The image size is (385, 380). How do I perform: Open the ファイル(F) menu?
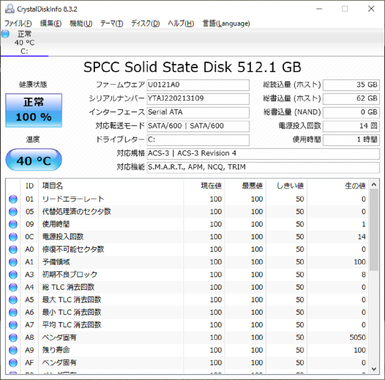pyautogui.click(x=18, y=23)
